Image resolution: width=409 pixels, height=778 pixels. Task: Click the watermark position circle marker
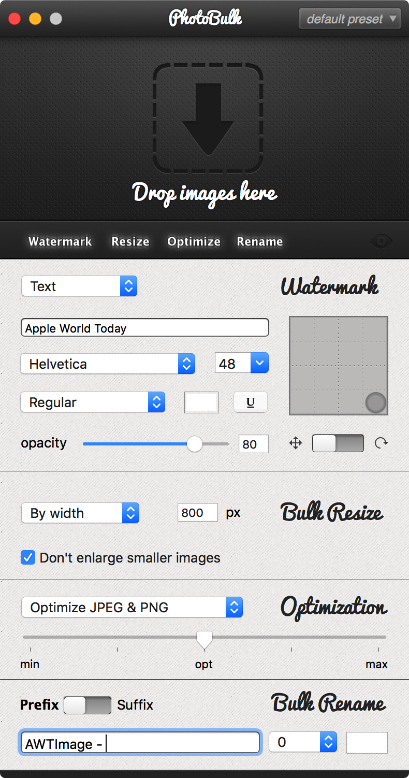pos(375,402)
